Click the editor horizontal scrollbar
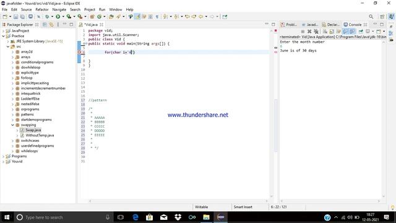The image size is (396, 223). tap(178, 201)
